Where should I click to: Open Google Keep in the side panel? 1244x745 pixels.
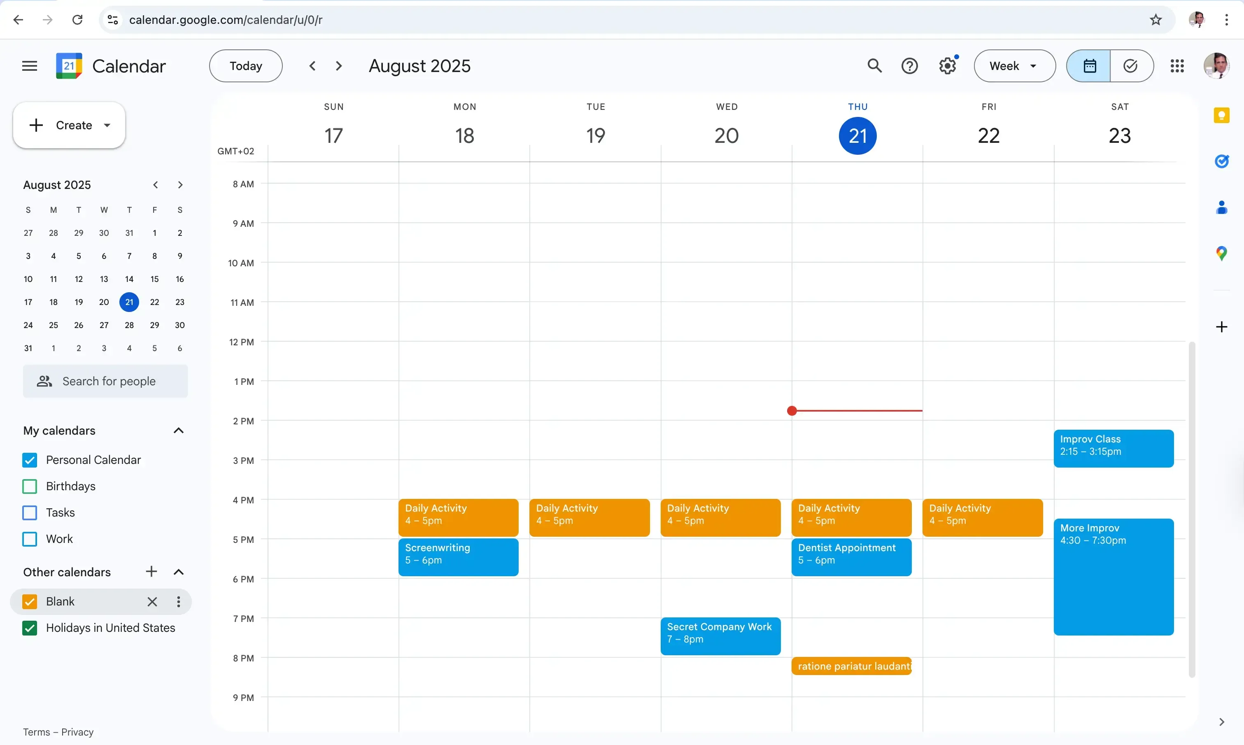point(1221,114)
